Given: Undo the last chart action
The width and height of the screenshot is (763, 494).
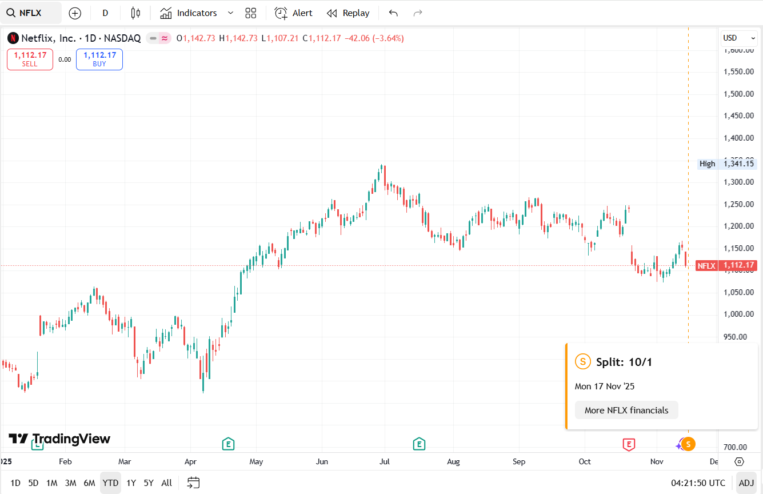Looking at the screenshot, I should [x=393, y=13].
